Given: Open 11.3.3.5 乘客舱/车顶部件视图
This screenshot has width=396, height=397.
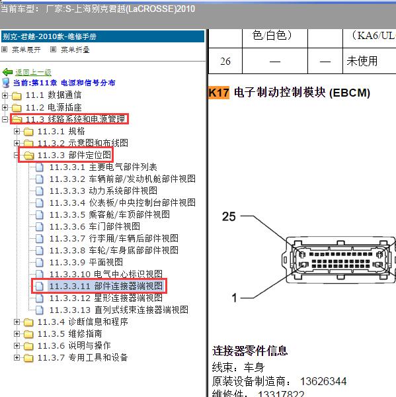Looking at the screenshot, I should point(109,214).
